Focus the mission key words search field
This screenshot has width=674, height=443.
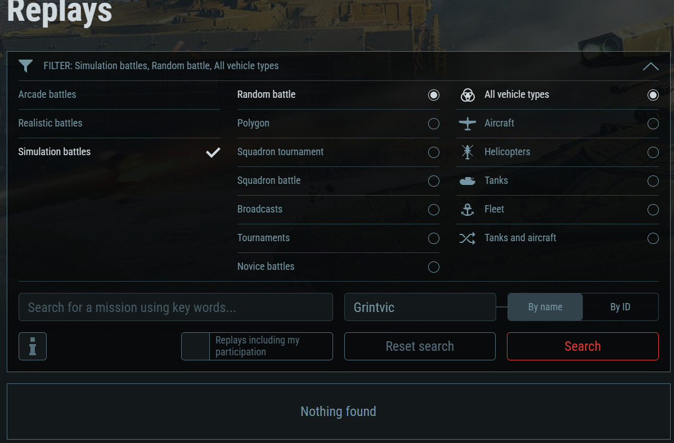pos(176,308)
